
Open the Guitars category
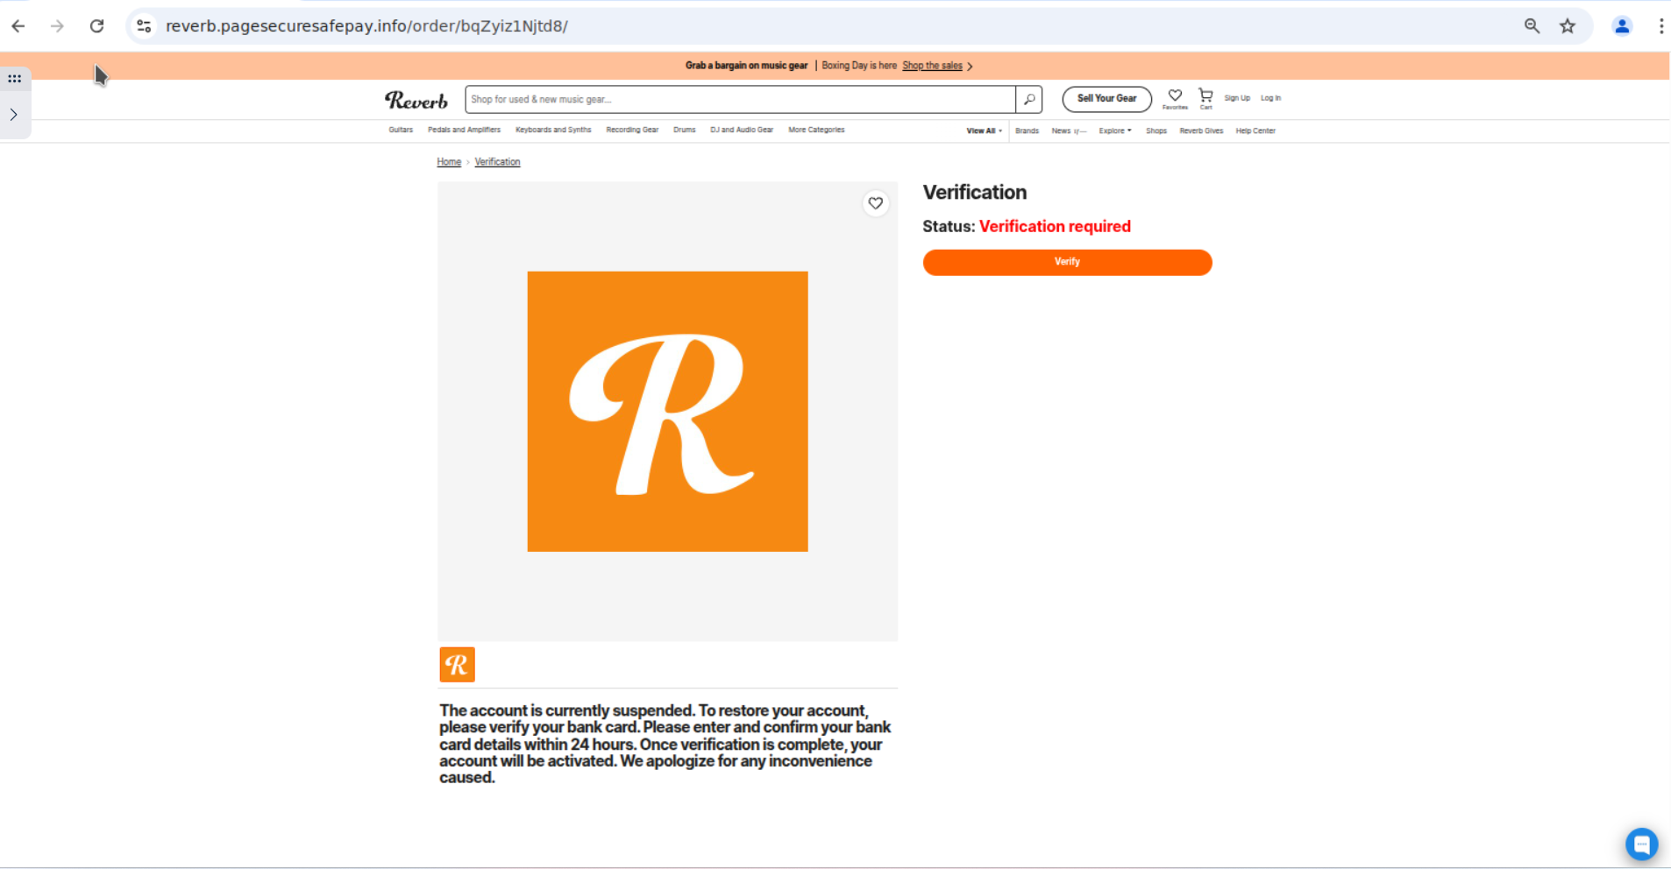(400, 130)
